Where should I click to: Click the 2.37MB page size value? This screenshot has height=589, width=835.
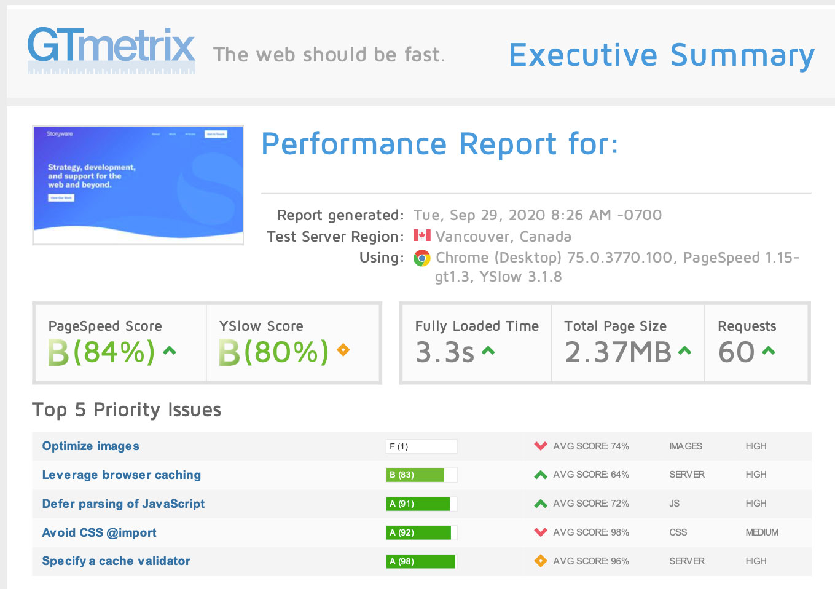618,352
